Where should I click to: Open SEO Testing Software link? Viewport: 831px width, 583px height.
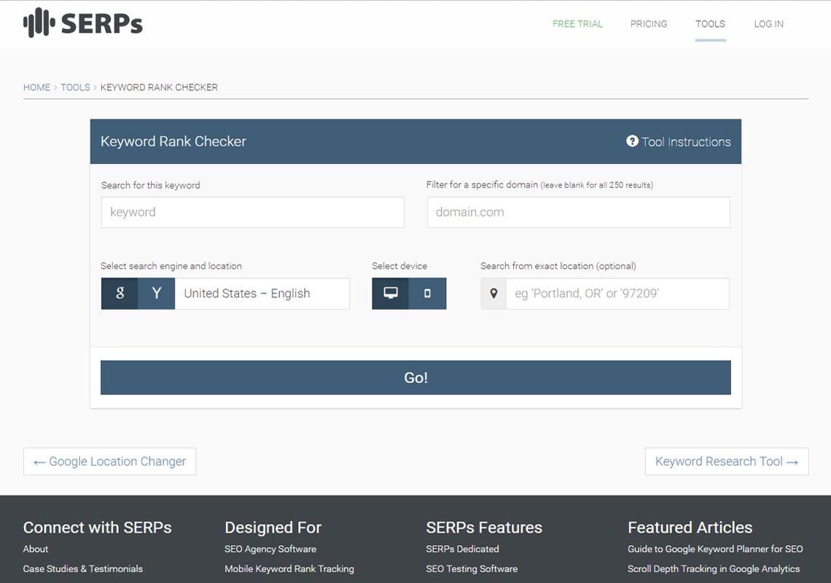[x=472, y=568]
